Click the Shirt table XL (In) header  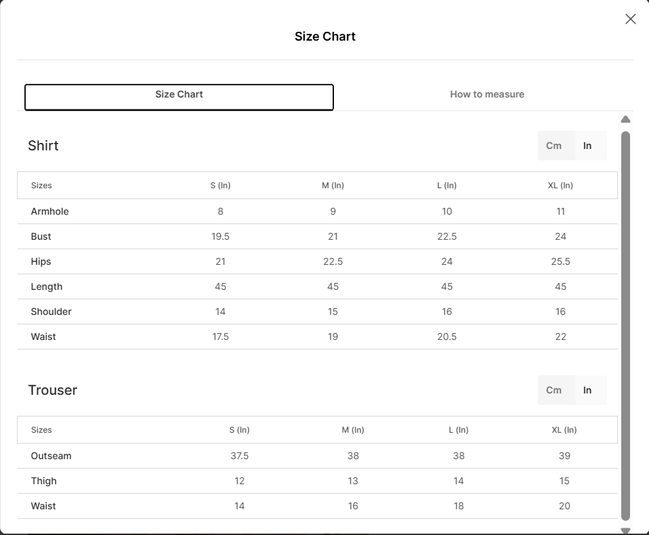pyautogui.click(x=560, y=186)
